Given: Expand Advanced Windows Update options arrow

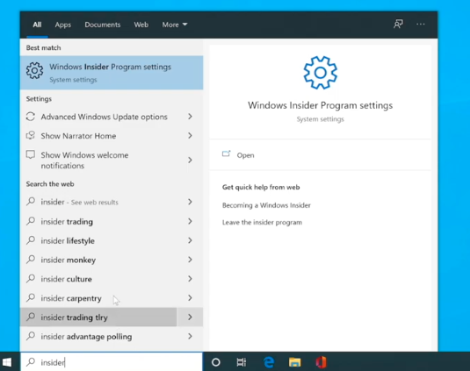Looking at the screenshot, I should coord(190,117).
